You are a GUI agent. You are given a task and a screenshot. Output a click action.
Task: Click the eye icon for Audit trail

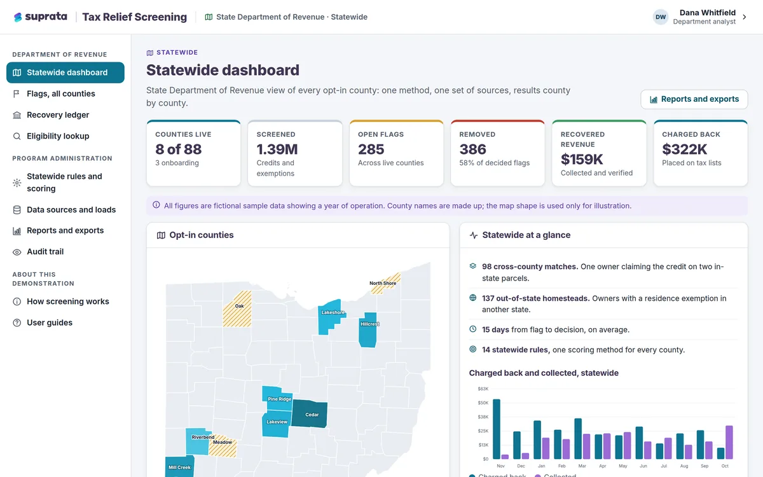coord(17,252)
